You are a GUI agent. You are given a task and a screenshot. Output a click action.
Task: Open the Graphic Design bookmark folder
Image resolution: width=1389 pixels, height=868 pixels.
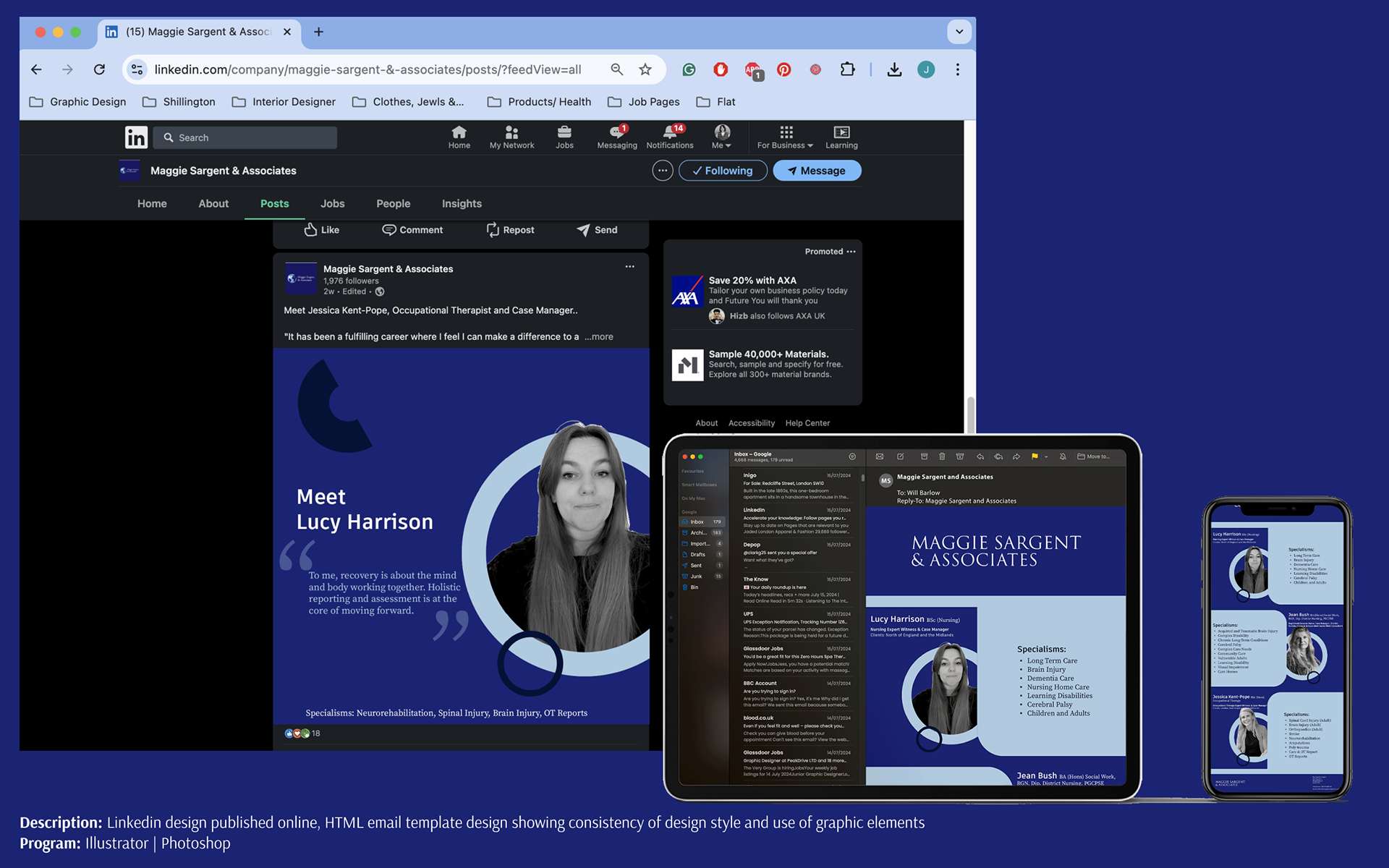[x=78, y=102]
